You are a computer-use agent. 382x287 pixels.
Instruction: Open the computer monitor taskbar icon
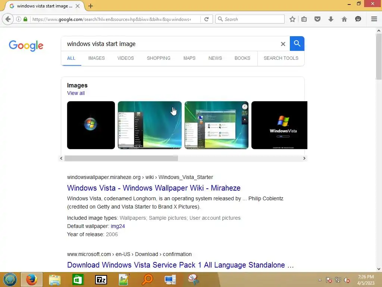170,280
